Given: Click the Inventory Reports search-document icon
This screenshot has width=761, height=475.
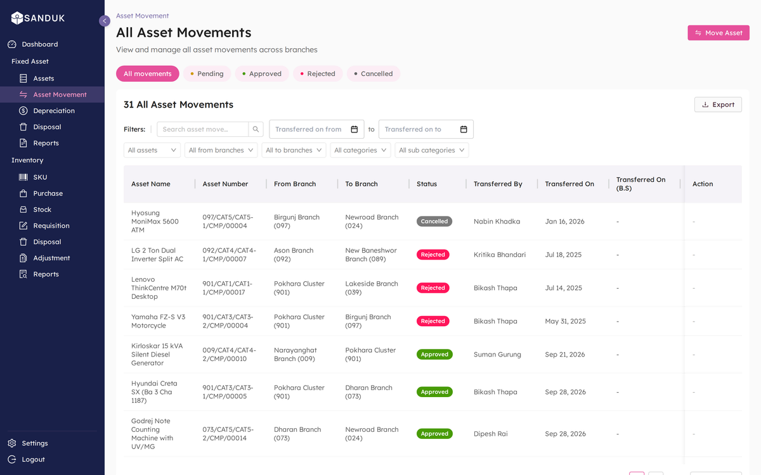Looking at the screenshot, I should pyautogui.click(x=23, y=274).
